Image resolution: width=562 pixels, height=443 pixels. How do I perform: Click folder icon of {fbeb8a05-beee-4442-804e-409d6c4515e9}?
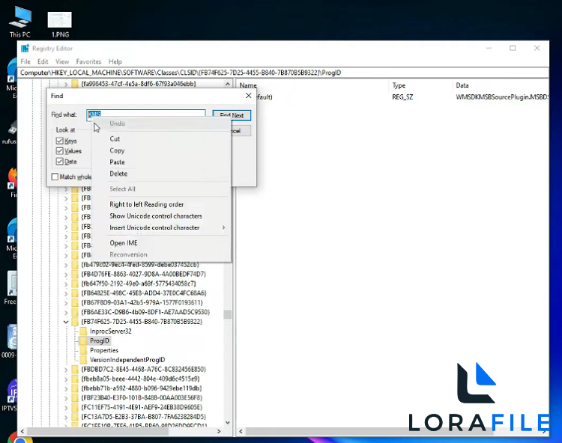point(75,379)
